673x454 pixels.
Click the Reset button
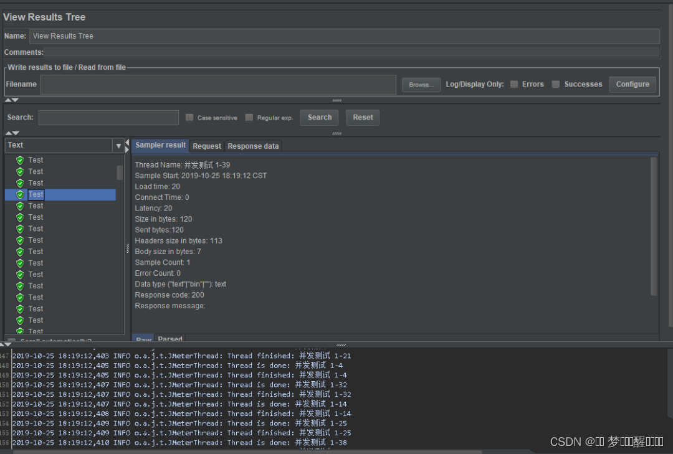click(x=363, y=118)
